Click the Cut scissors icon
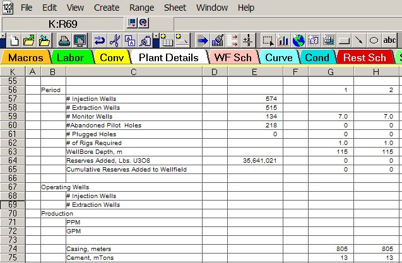The height and width of the screenshot is (263, 402). pyautogui.click(x=114, y=40)
